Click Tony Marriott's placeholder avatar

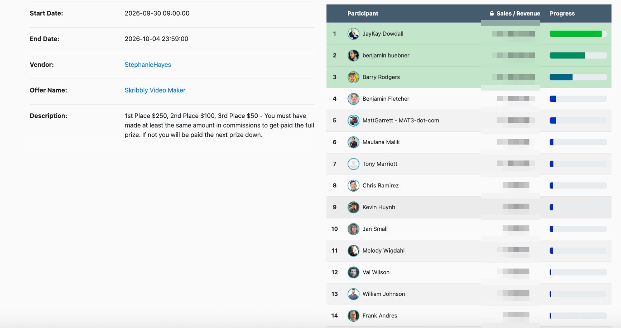click(x=353, y=164)
